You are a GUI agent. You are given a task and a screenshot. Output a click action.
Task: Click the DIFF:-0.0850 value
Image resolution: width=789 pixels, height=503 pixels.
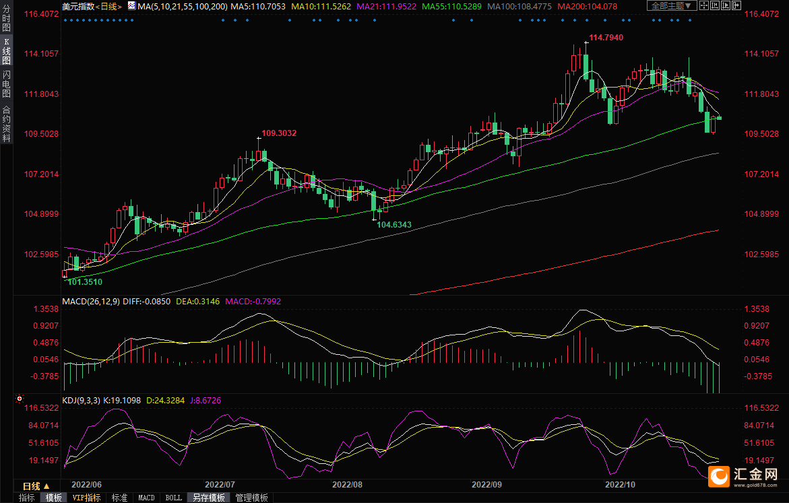146,301
